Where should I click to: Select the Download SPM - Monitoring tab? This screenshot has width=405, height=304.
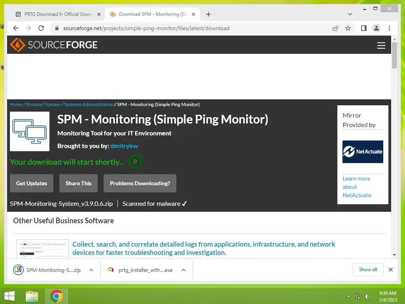152,14
